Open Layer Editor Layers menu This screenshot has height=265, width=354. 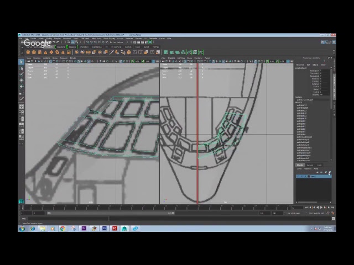pos(299,168)
